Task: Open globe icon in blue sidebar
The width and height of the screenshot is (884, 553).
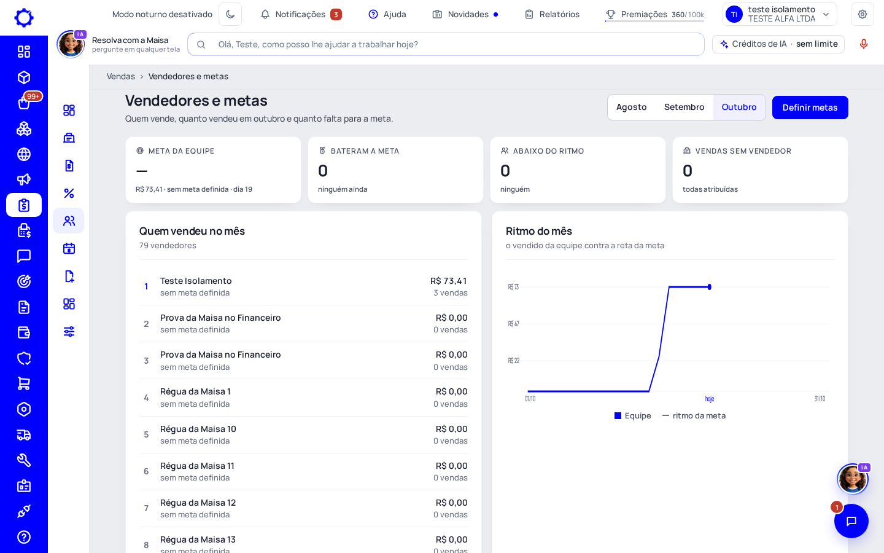Action: pyautogui.click(x=24, y=154)
